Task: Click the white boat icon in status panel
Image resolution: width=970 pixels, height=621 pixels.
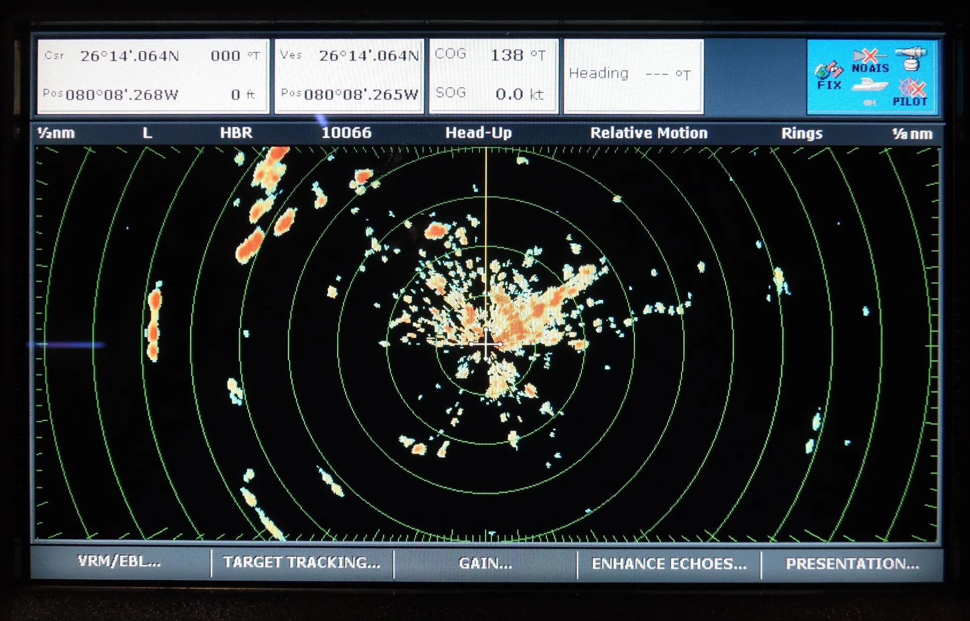Action: tap(870, 84)
